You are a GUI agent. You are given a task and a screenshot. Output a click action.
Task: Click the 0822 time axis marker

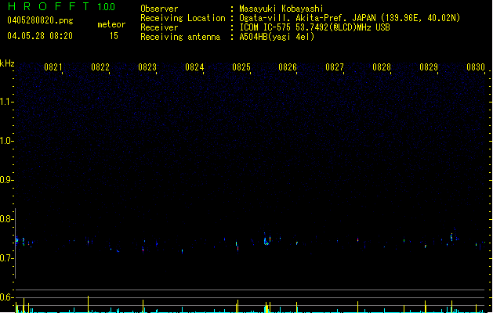coord(100,67)
